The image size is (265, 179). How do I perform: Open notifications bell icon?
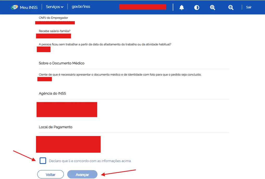(x=182, y=8)
